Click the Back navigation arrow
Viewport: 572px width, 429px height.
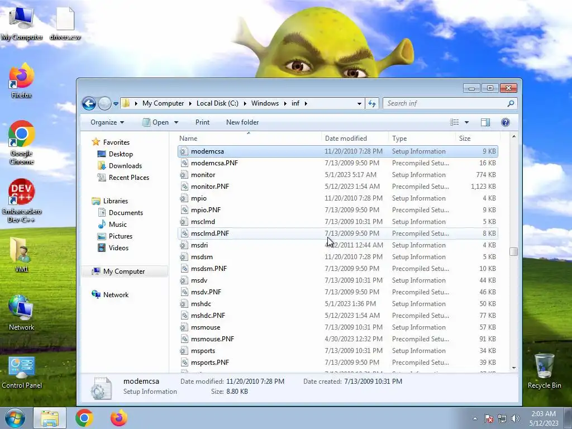pyautogui.click(x=89, y=103)
